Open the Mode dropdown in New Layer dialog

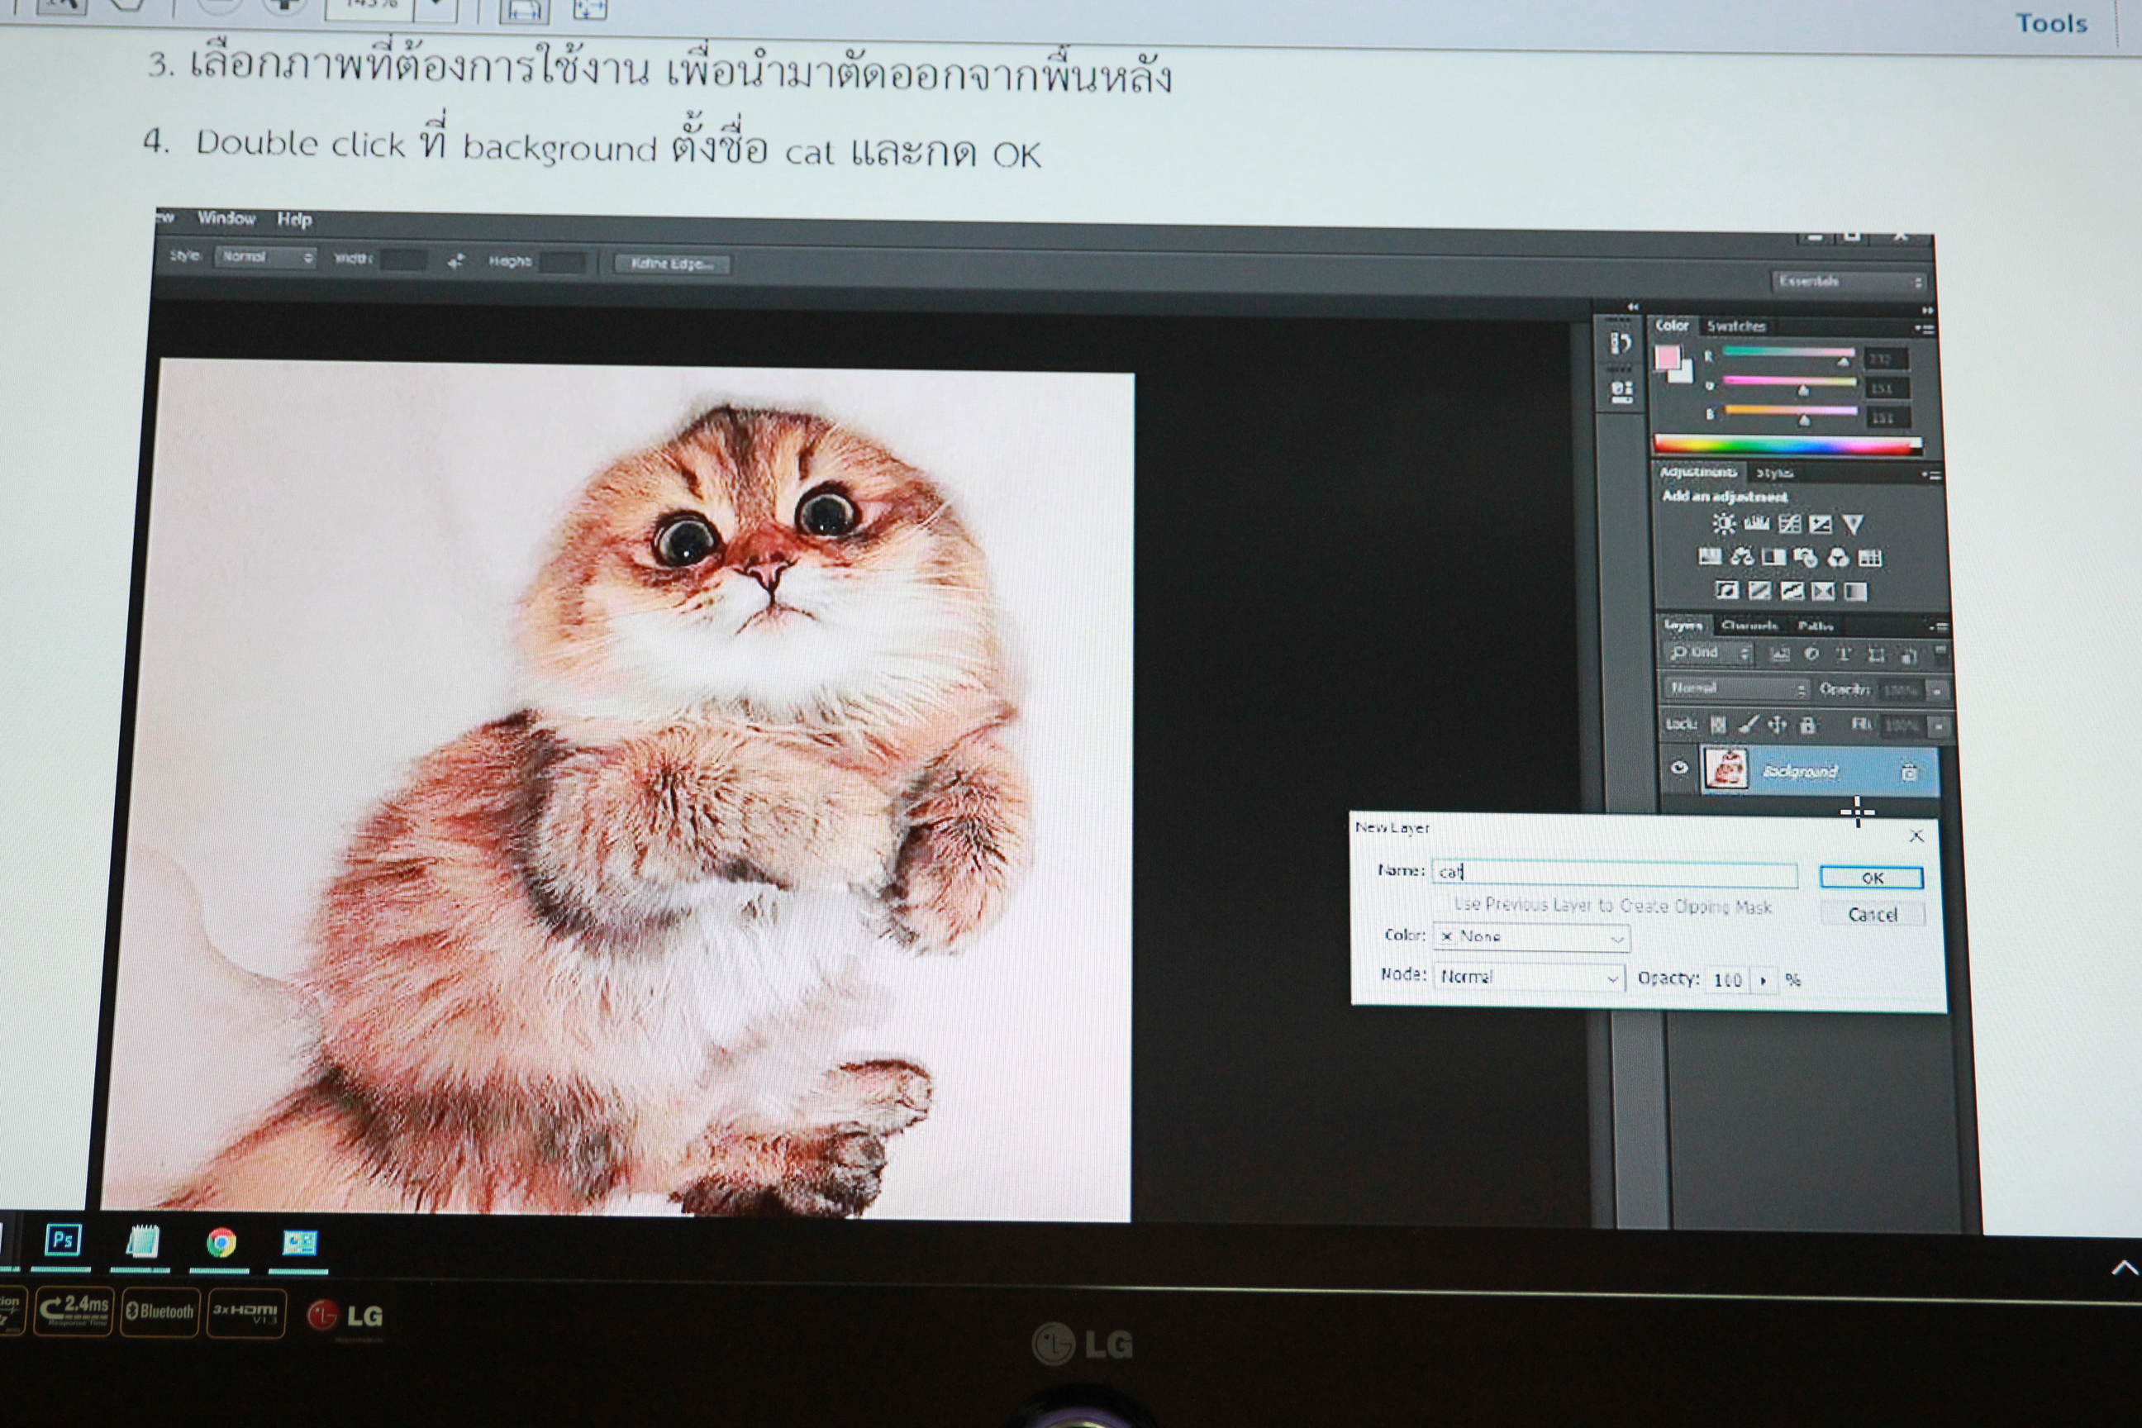pyautogui.click(x=1530, y=977)
